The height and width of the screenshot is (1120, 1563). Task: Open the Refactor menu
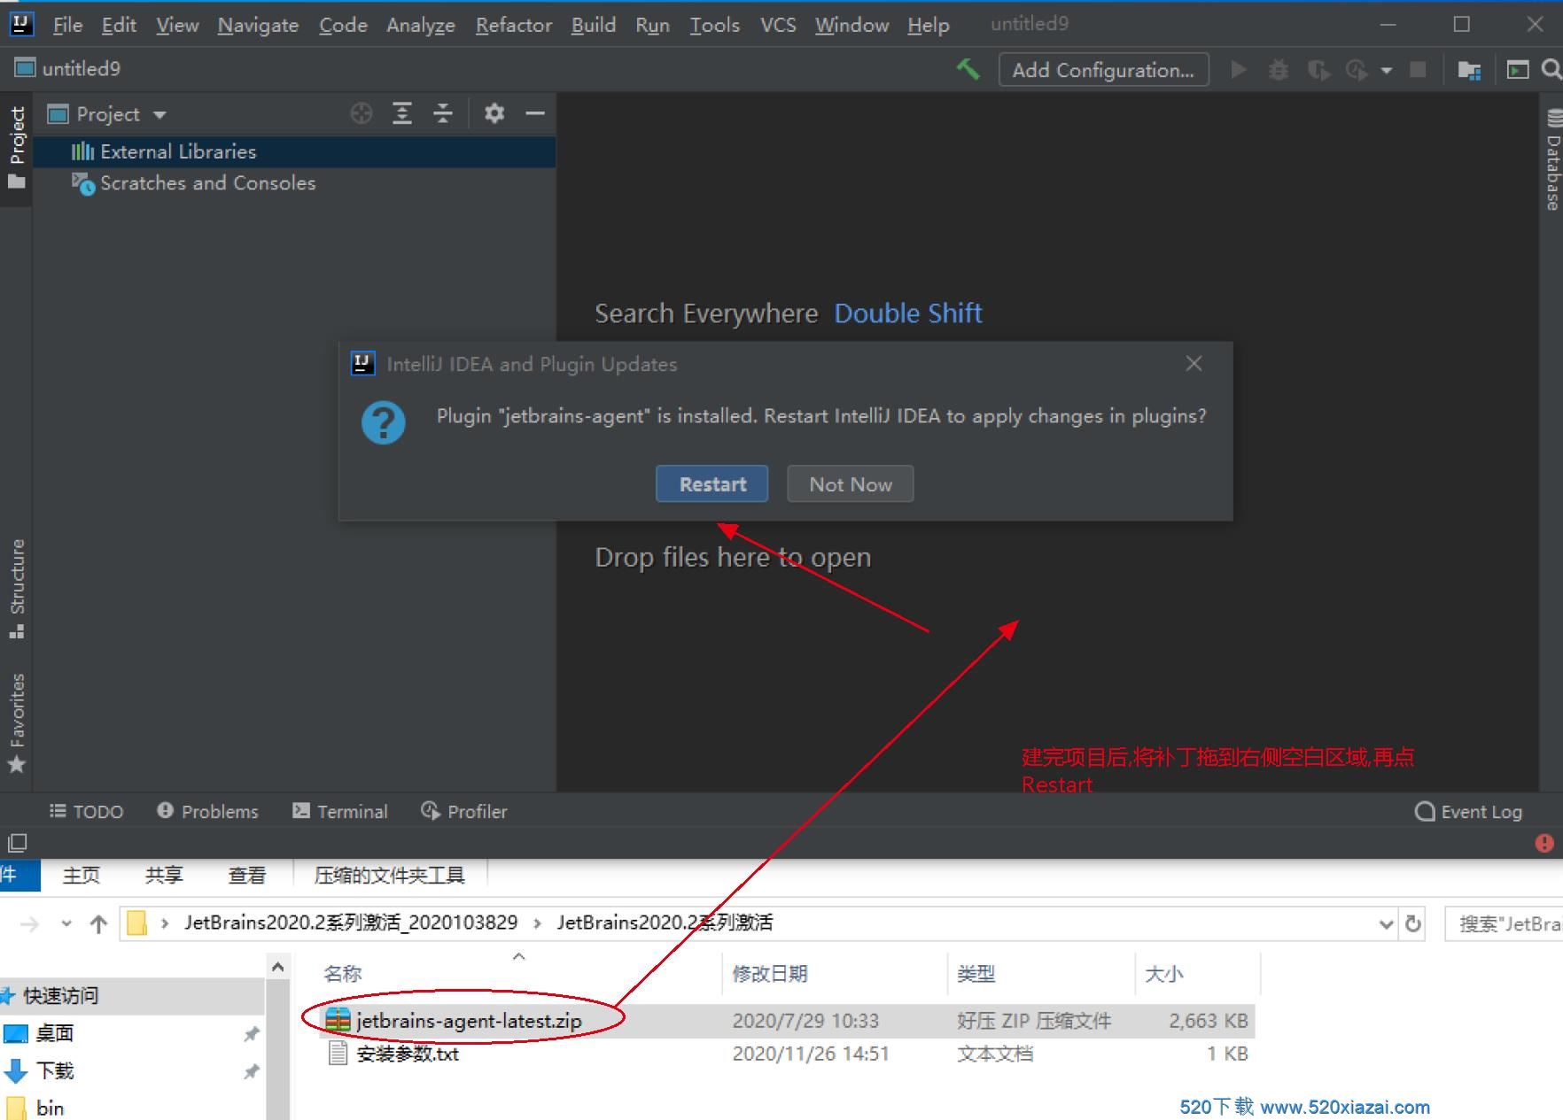click(514, 25)
